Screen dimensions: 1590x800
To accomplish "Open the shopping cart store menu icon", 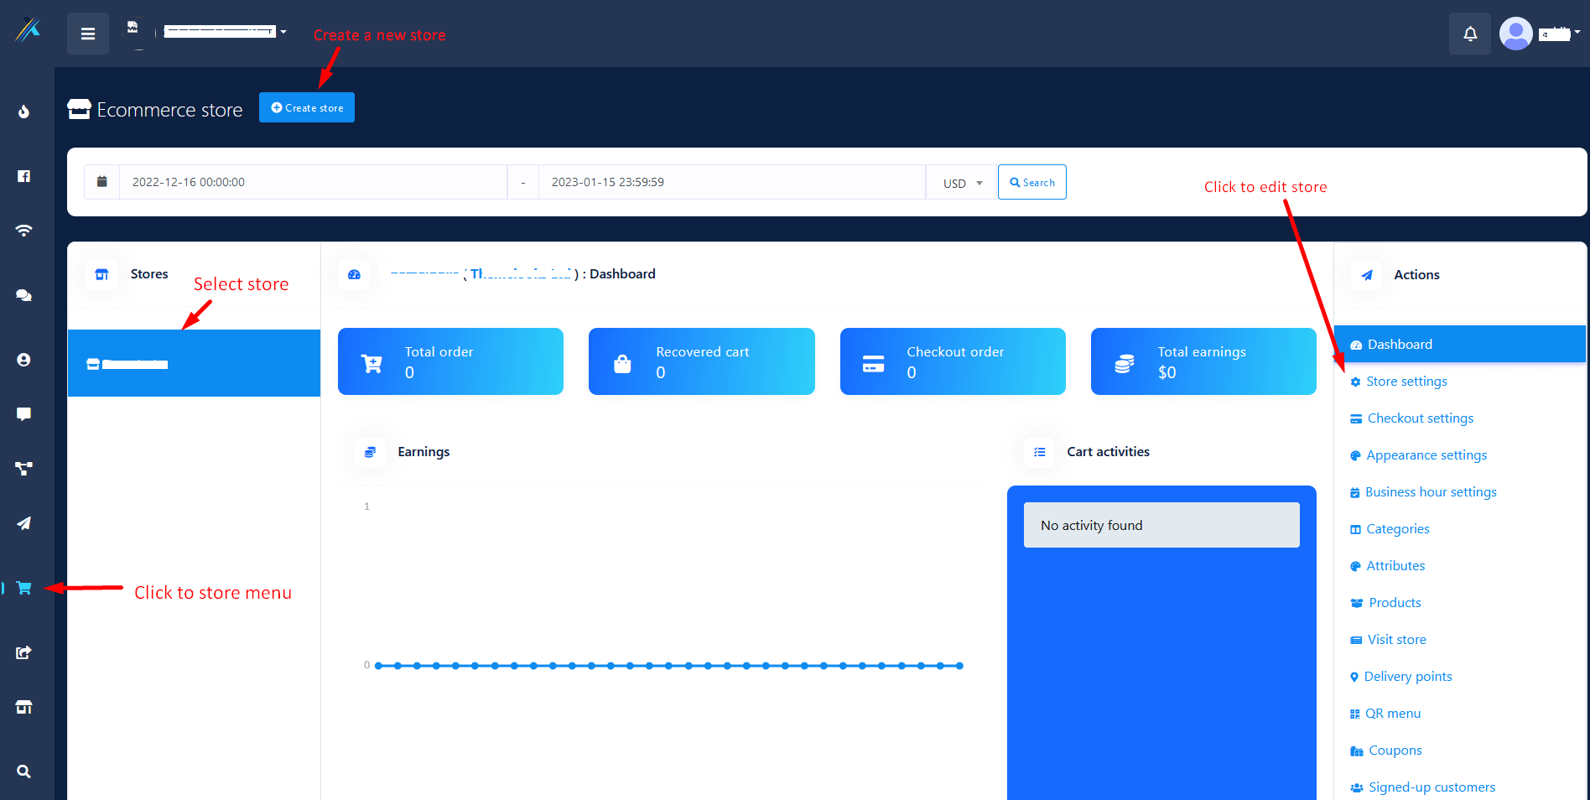I will coord(24,588).
